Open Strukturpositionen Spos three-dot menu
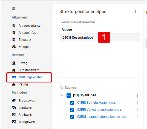This screenshot has width=147, height=129. tap(135, 12)
